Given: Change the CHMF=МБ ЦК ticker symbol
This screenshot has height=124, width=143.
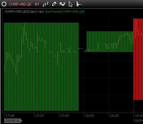Looking at the screenshot, I should click(20, 4).
